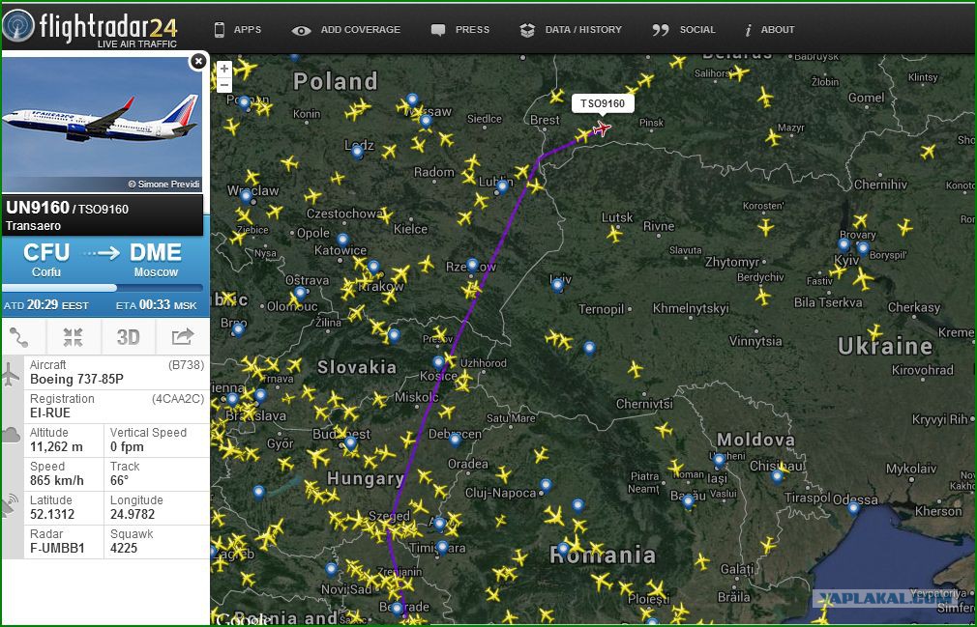
Task: Click the 865 km/h speed value
Action: pos(57,481)
